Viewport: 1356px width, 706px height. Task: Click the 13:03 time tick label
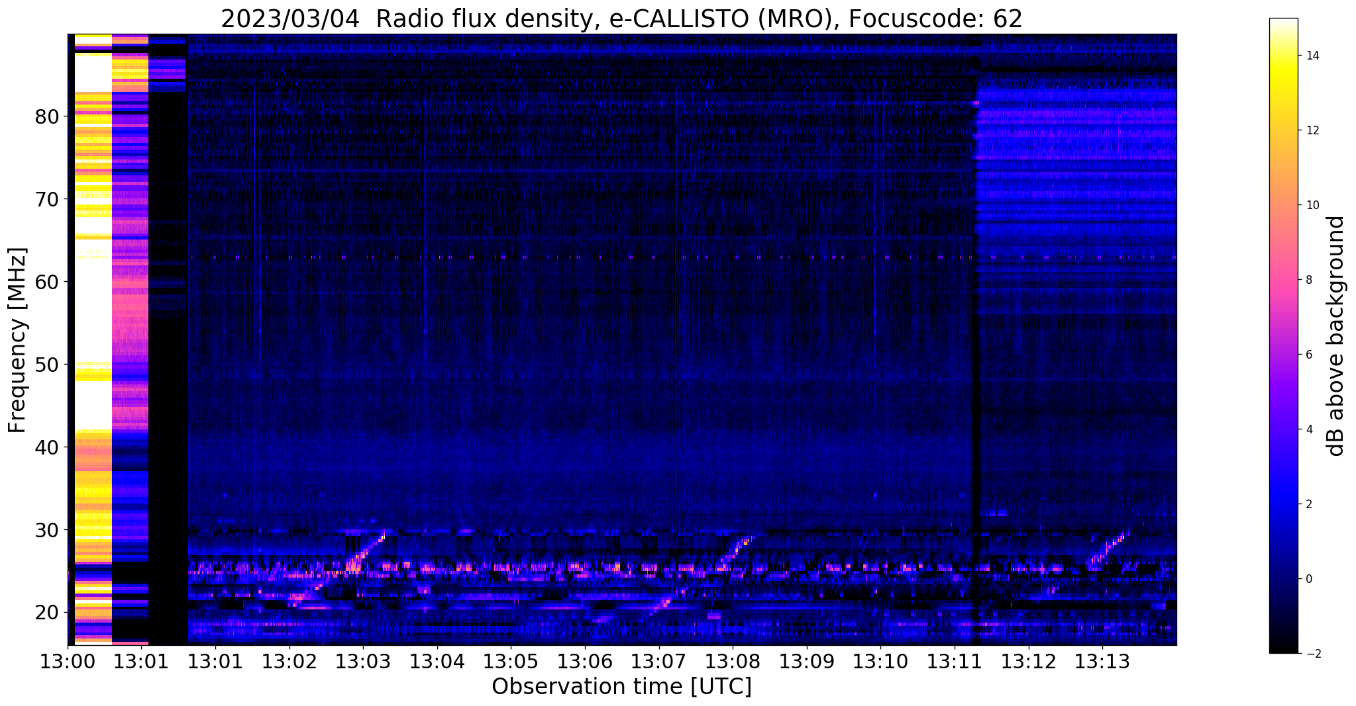pyautogui.click(x=363, y=661)
